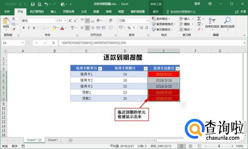
Task: Click the Wrap Text icon
Action: (x=111, y=20)
